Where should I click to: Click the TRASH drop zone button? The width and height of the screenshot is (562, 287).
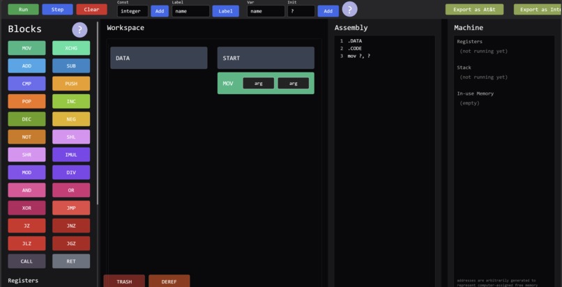[124, 281]
